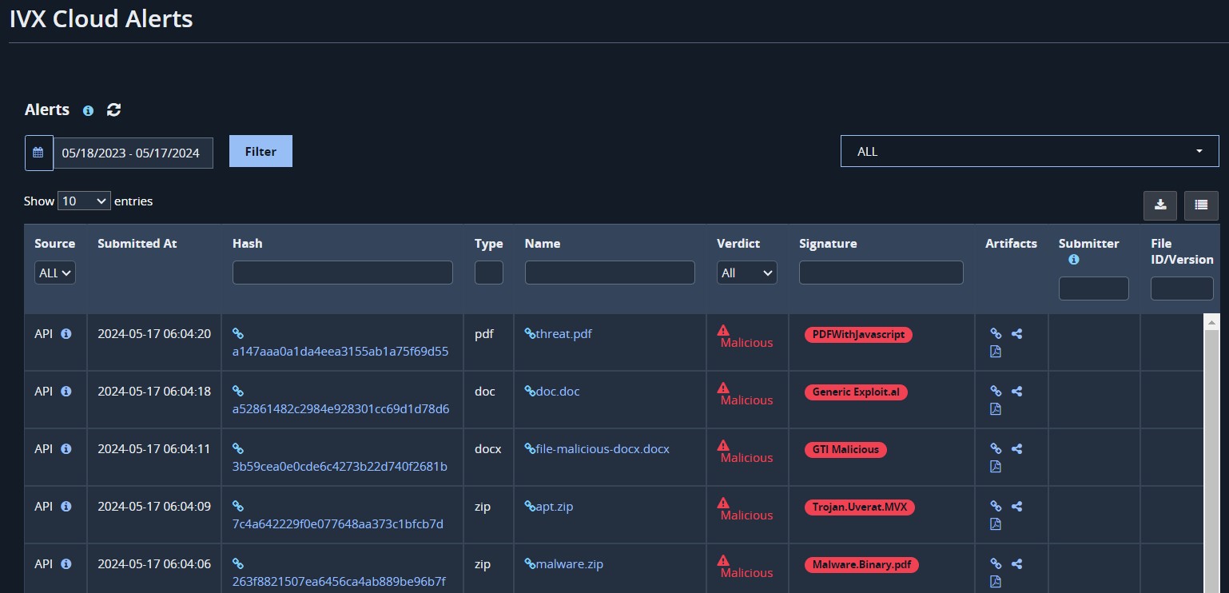Click the Malware.Binary.pdf signature badge

[862, 565]
